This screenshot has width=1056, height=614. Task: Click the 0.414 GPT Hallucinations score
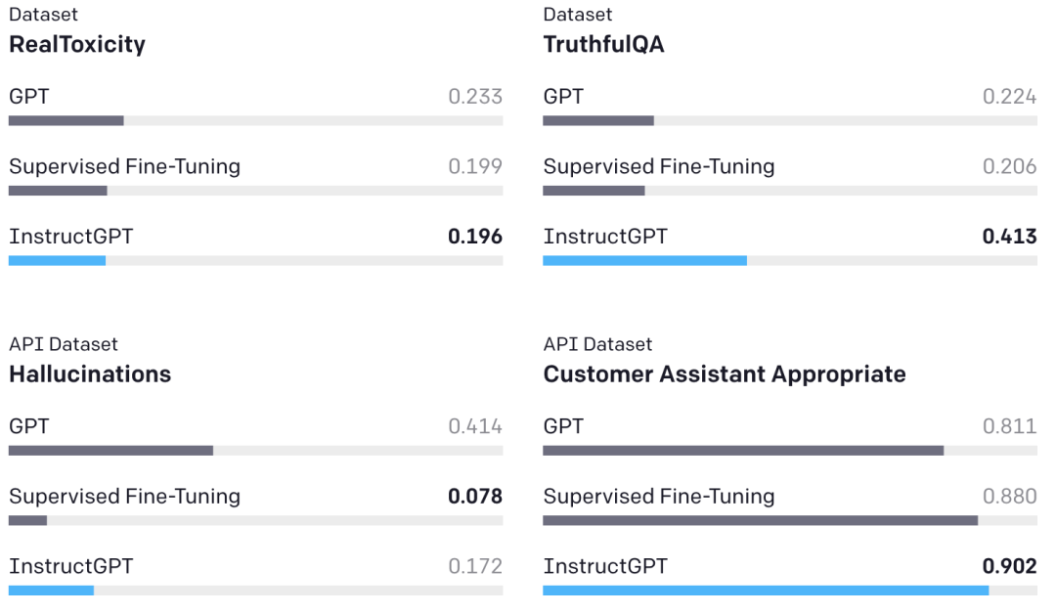coord(475,425)
